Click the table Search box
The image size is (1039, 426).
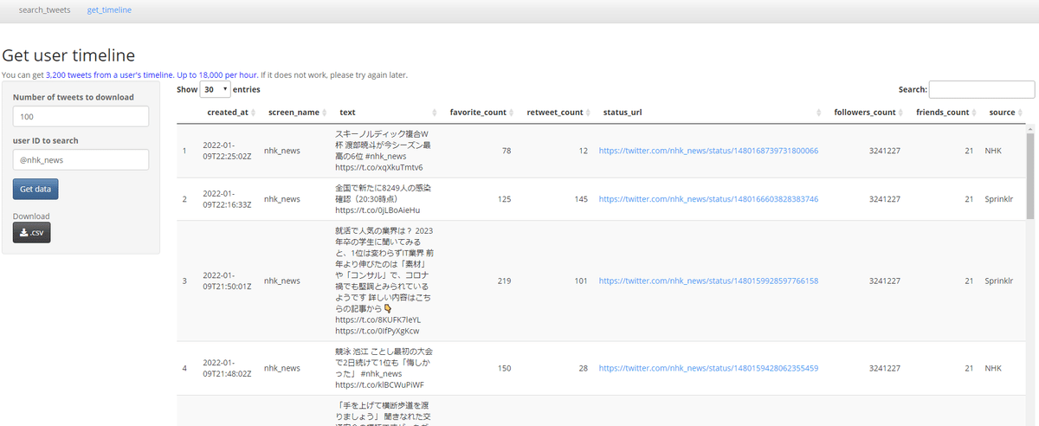point(982,89)
